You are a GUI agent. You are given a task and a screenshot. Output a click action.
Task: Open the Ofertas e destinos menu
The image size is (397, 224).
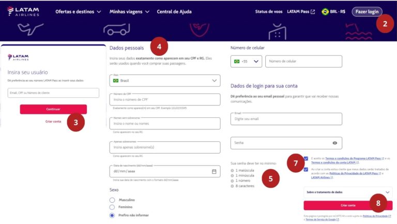click(78, 12)
